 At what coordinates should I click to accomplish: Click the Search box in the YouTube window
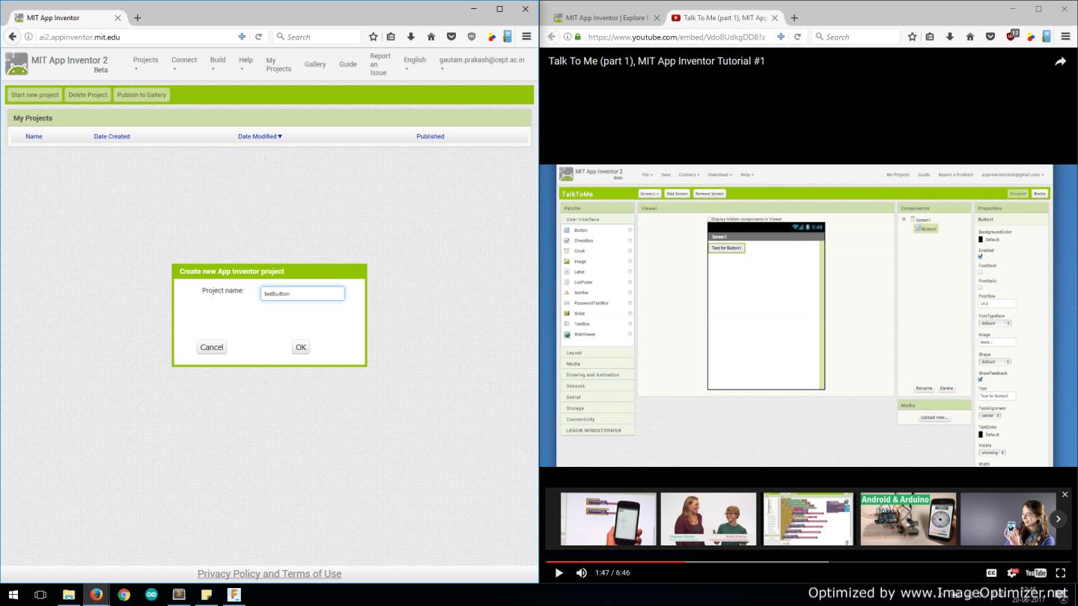click(x=856, y=37)
